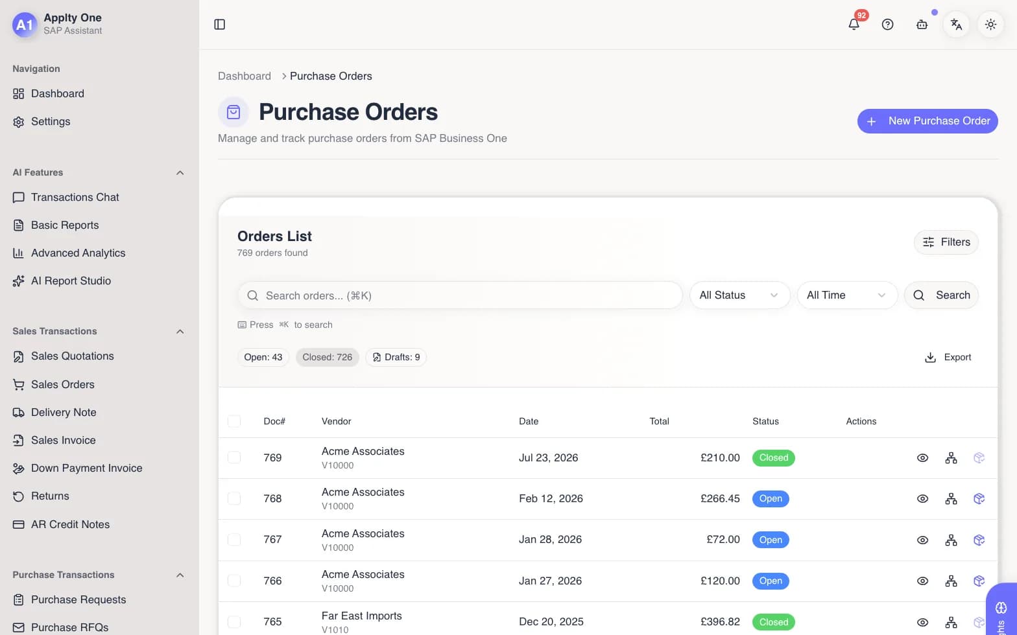Click the package icon for order 767

click(979, 540)
